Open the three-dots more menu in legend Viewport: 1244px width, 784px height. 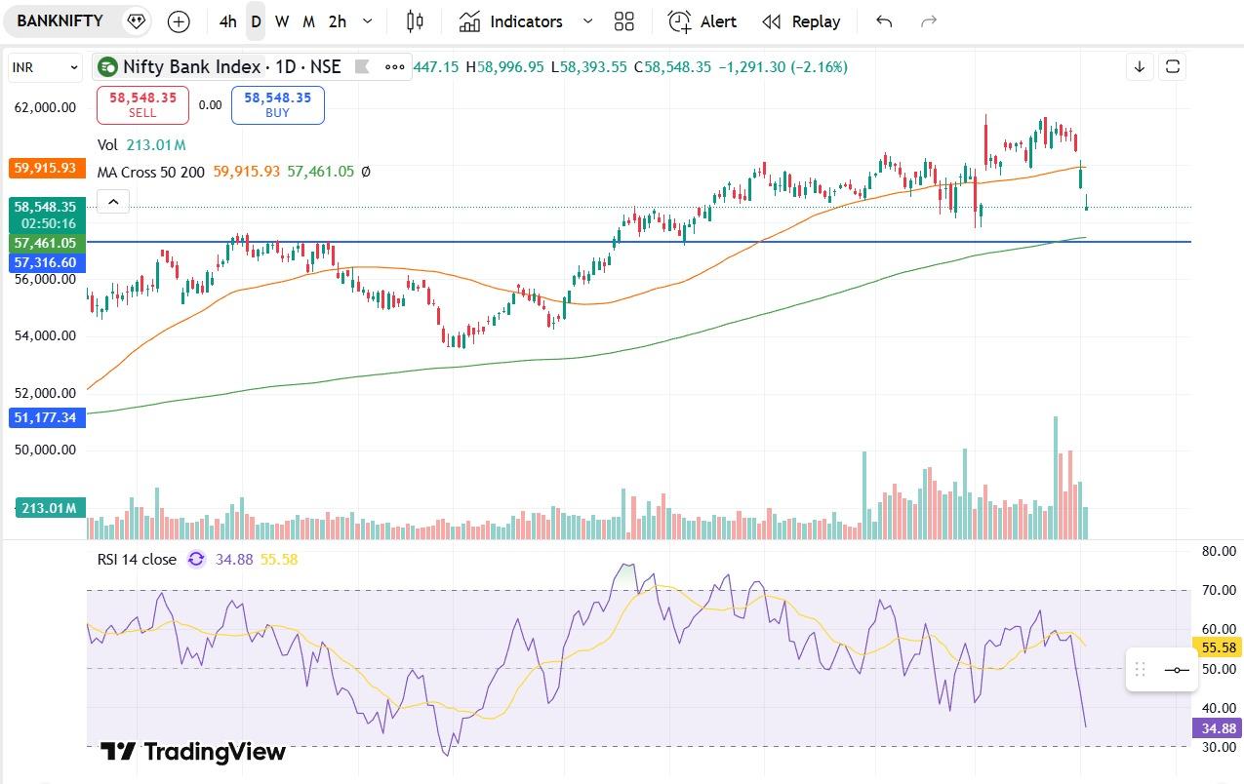coord(394,66)
